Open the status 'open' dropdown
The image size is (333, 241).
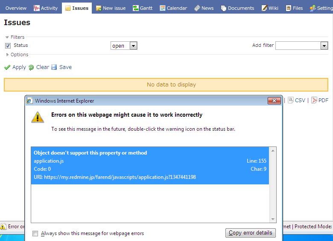coord(124,46)
